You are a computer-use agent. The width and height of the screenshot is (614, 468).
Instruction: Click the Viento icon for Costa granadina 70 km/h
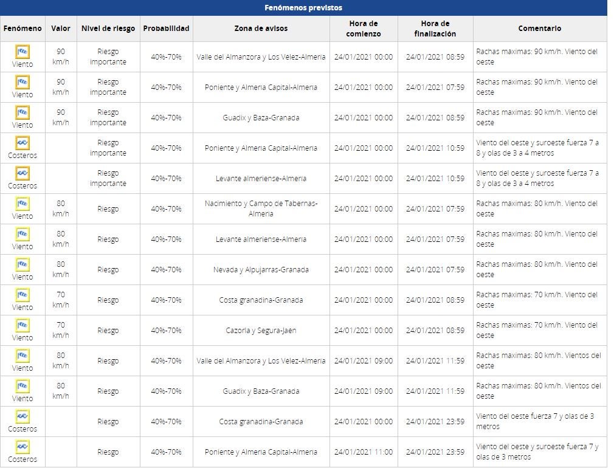pos(22,295)
